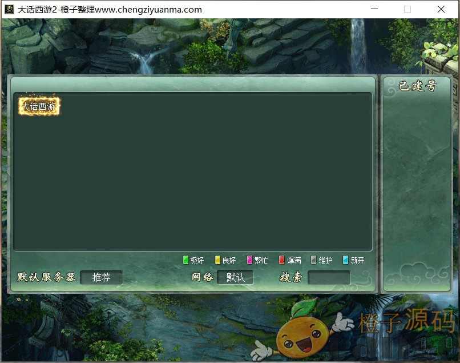Open the 已建号 created accounts panel
Screen dimensions: 460x363
417,86
